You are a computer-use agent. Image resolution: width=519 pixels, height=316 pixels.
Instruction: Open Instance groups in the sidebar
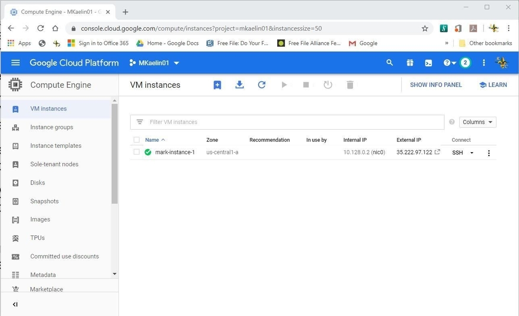pyautogui.click(x=51, y=127)
